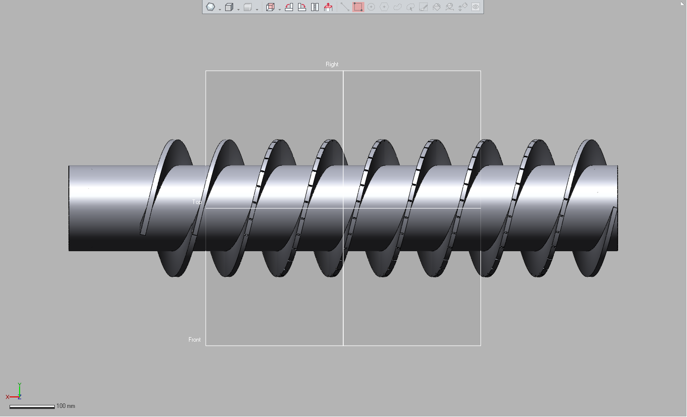
Task: Toggle the active rectangle selection mode
Action: point(358,7)
